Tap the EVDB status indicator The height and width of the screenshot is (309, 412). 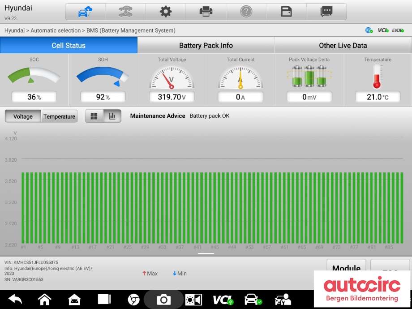click(398, 30)
